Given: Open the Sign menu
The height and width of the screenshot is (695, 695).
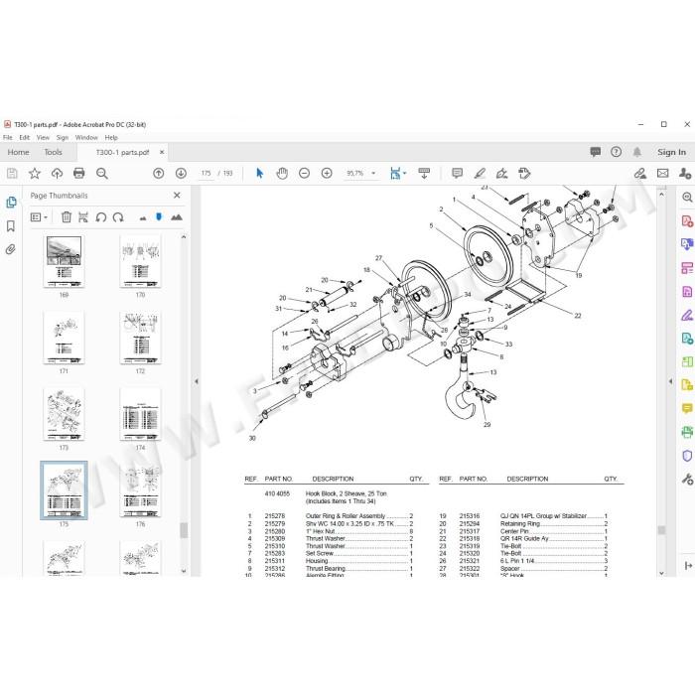Looking at the screenshot, I should [x=63, y=138].
